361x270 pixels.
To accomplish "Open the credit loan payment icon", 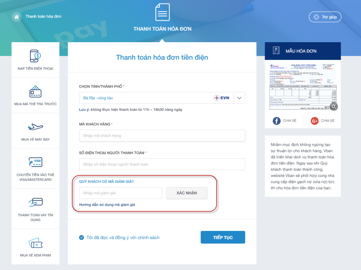I will point(36,202).
